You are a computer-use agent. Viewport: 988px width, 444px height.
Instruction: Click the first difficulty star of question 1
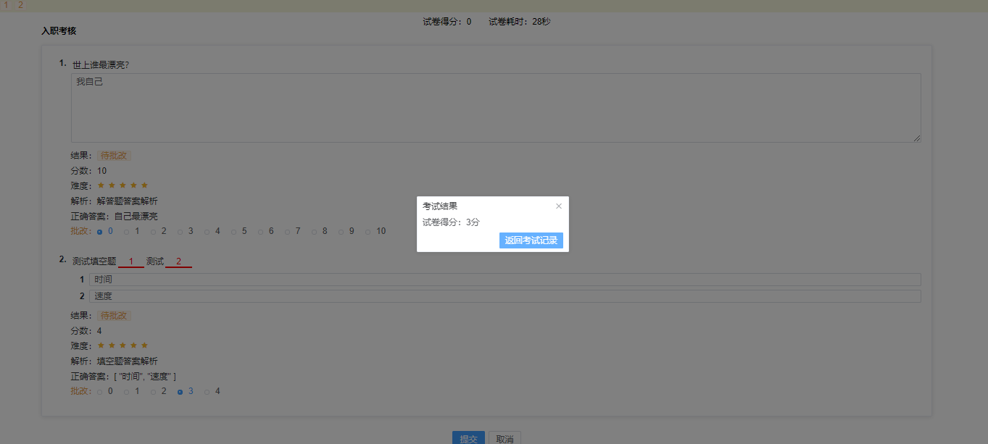tap(100, 185)
